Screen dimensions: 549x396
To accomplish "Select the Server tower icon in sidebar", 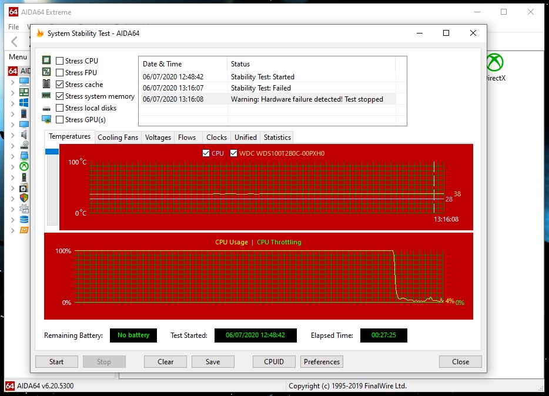I will [24, 113].
